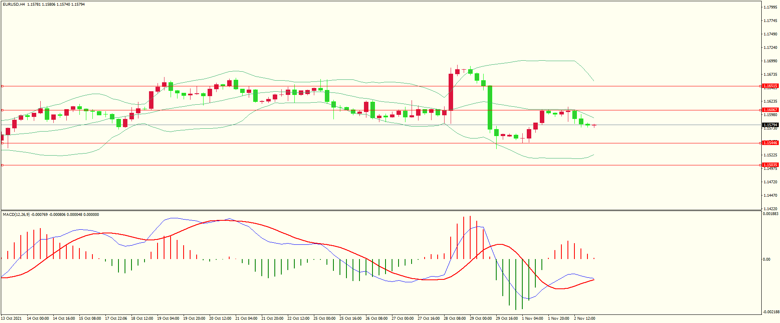This screenshot has height=323, width=780.
Task: Select the red 1.16067 price level tag
Action: click(770, 110)
